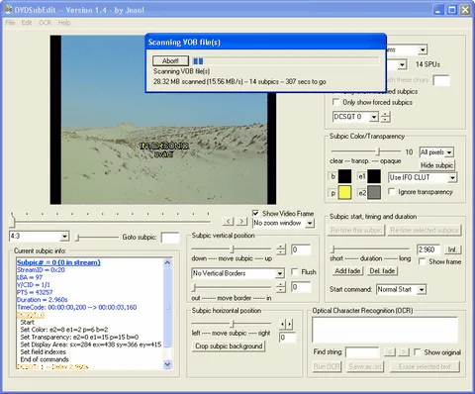475x394 pixels.
Task: Click the DVDSubEdit title bar icon
Action: click(8, 10)
